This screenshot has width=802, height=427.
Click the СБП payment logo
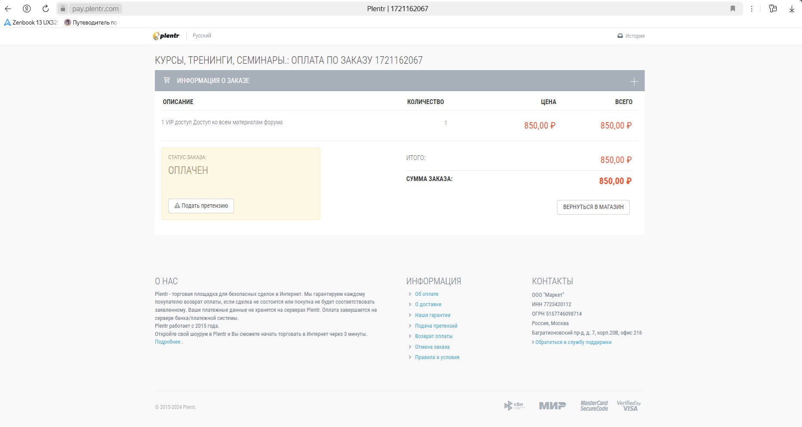point(514,405)
